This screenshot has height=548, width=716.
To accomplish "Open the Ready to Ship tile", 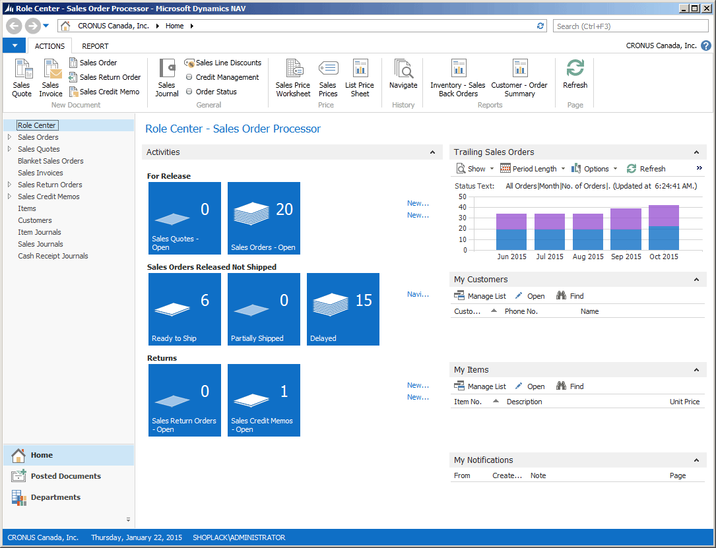I will (x=185, y=309).
